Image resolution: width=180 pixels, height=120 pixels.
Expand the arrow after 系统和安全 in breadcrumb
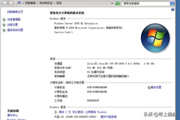pyautogui.click(x=55, y=3)
